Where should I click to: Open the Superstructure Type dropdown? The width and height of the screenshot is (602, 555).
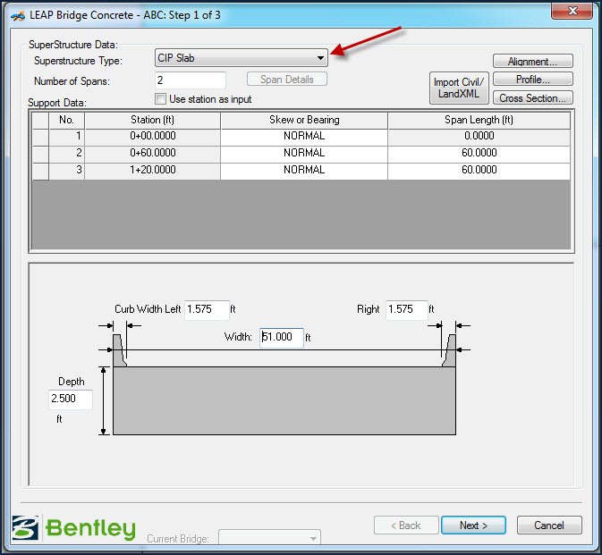tap(242, 58)
